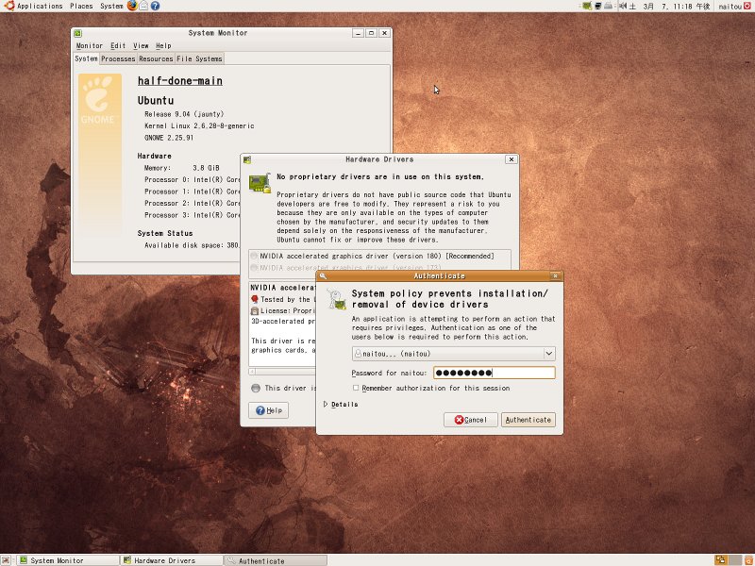755x566 pixels.
Task: Click the 'Kernel Linux 2.6.28-8-generic' line
Action: click(199, 126)
